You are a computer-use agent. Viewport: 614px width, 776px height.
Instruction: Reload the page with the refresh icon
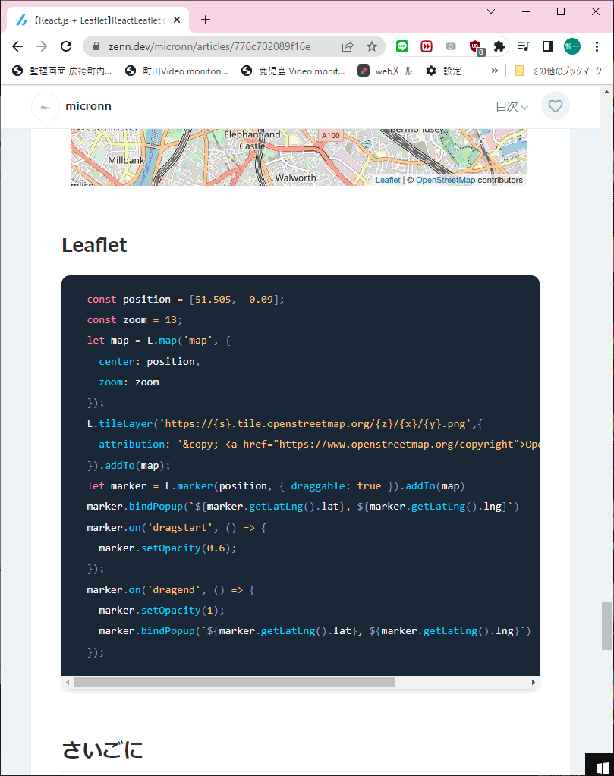[x=66, y=46]
